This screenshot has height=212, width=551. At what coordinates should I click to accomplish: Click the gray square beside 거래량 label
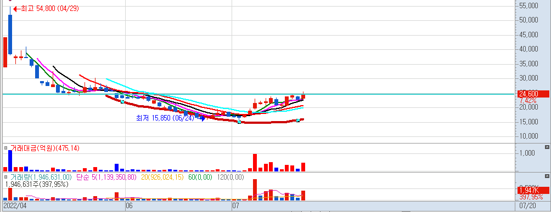click(5, 177)
